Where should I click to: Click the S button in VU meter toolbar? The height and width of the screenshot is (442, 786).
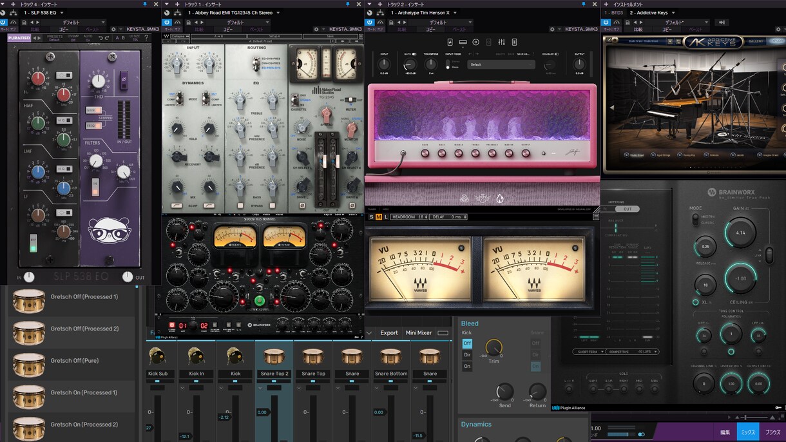[371, 217]
